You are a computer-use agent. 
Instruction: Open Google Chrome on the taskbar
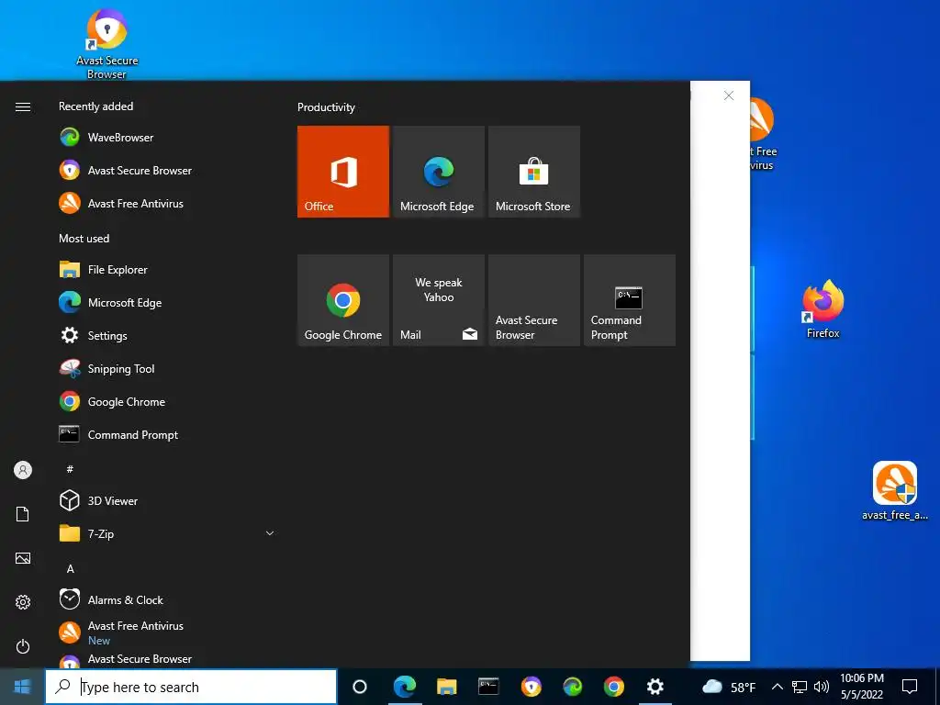click(614, 687)
